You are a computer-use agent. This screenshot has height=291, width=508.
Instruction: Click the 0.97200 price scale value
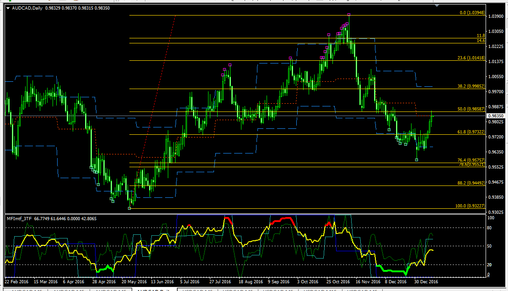click(496, 137)
